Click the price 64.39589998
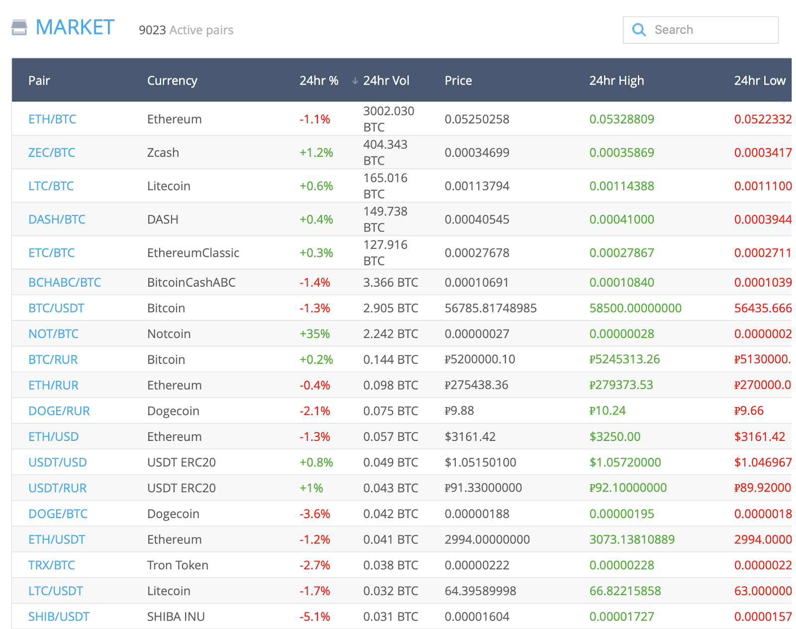 (x=481, y=591)
